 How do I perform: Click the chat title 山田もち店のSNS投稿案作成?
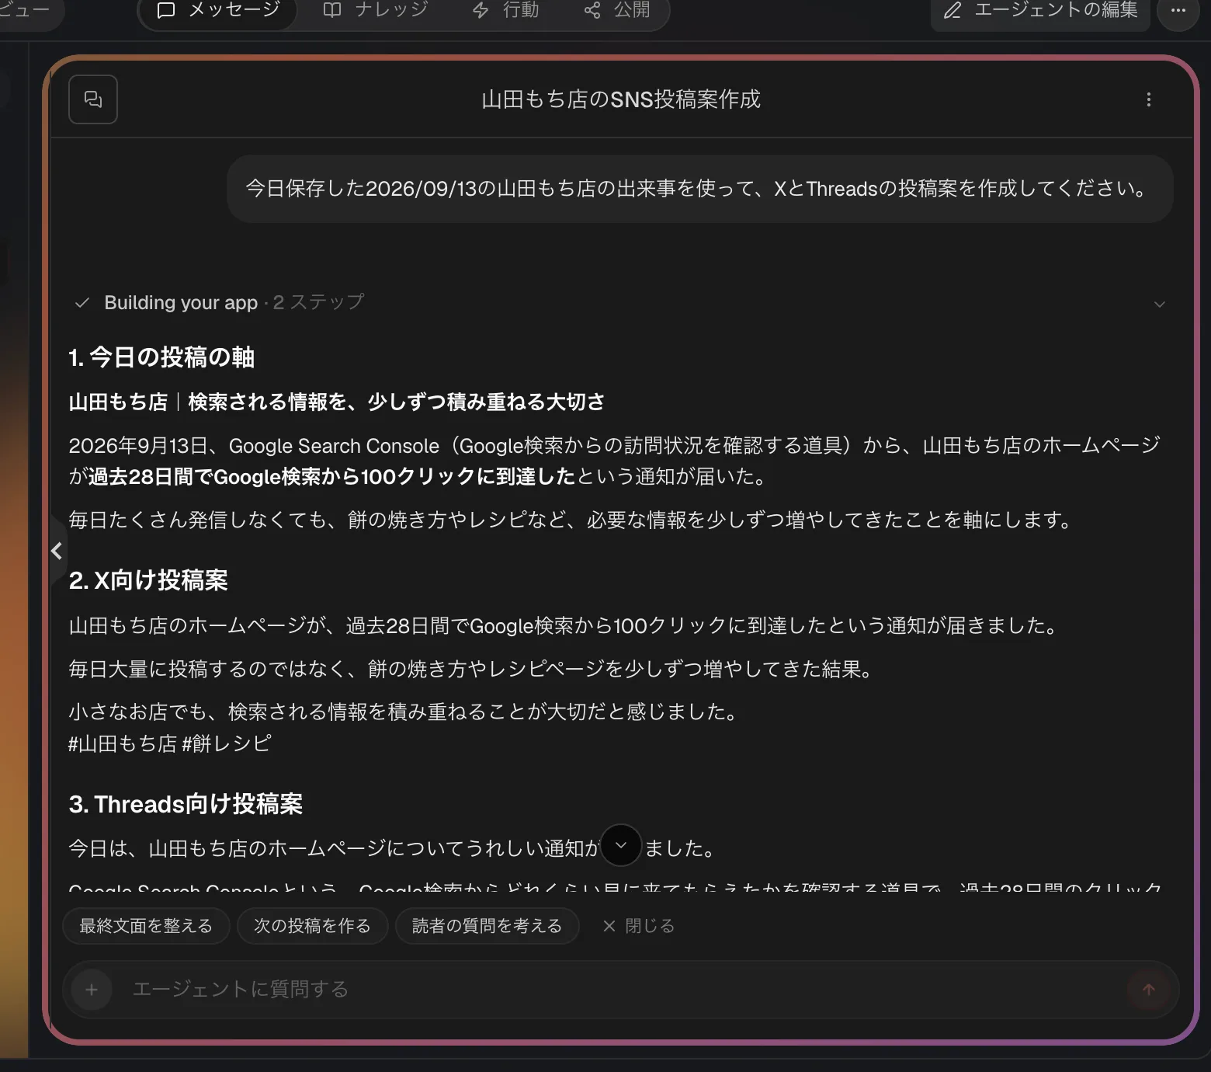tap(621, 99)
